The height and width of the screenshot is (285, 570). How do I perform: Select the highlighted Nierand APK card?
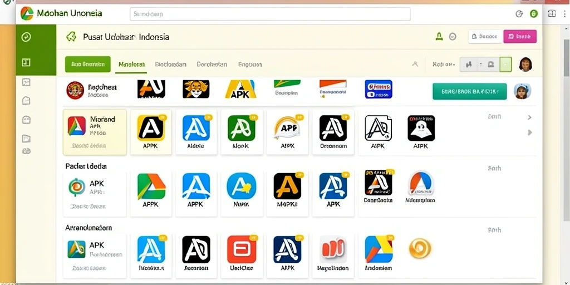(95, 132)
